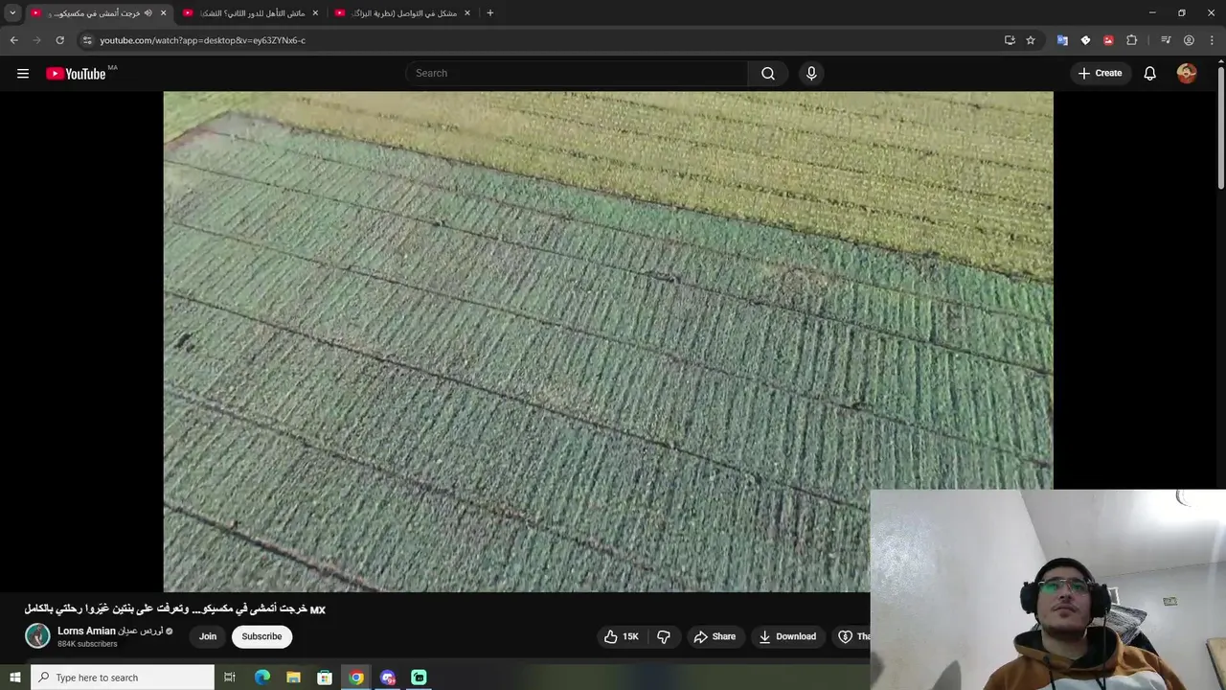Image resolution: width=1226 pixels, height=690 pixels.
Task: Open the teal app icon in taskbar
Action: coord(419,678)
